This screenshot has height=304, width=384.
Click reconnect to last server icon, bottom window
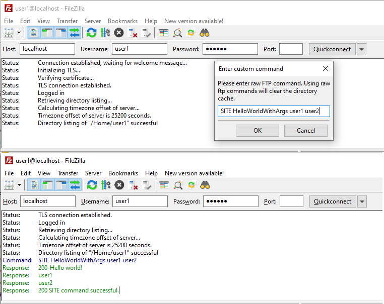(x=147, y=185)
